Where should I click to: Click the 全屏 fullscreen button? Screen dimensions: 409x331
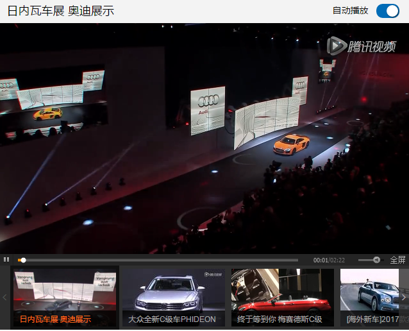[397, 260]
